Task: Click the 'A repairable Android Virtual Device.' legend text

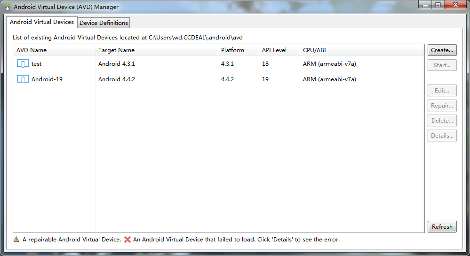Action: [72, 240]
